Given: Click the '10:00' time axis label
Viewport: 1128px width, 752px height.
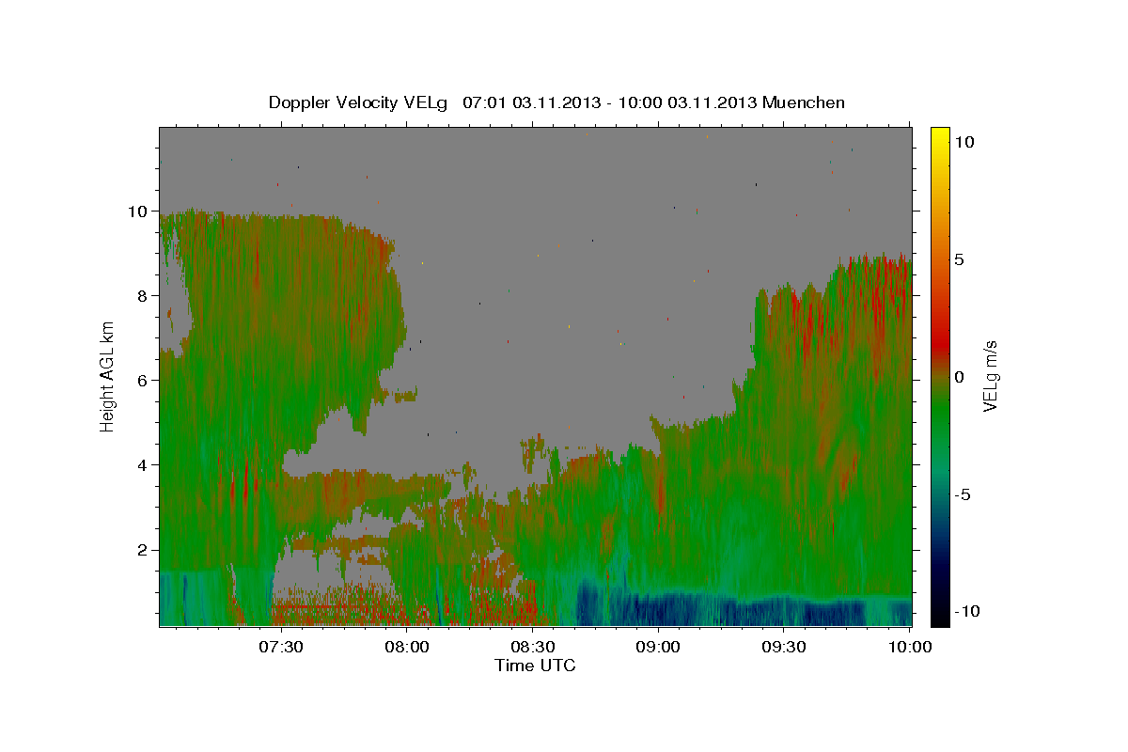Looking at the screenshot, I should pyautogui.click(x=910, y=647).
